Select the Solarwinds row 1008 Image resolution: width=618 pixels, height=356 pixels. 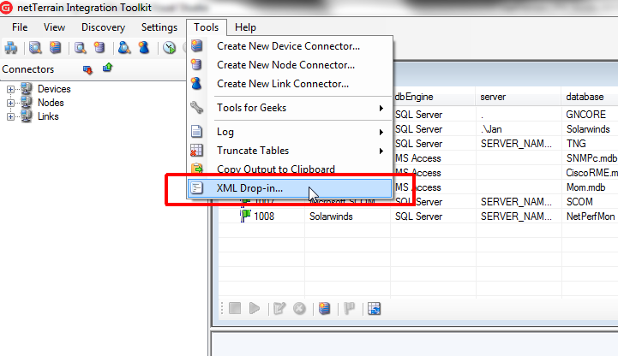click(x=330, y=216)
